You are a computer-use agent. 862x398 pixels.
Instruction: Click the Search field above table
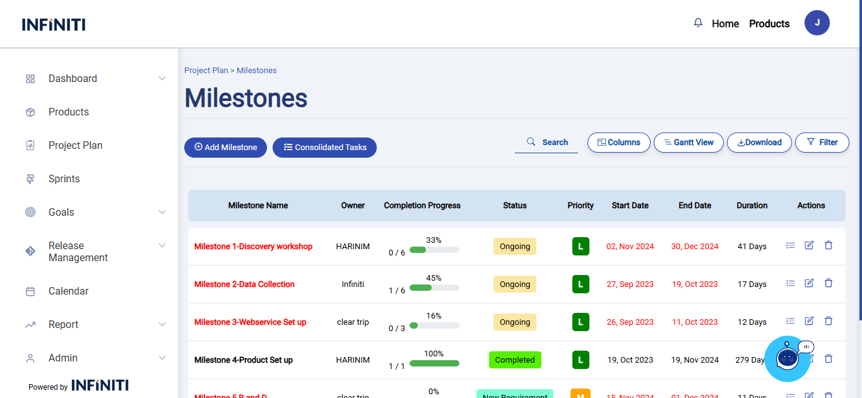pos(546,143)
